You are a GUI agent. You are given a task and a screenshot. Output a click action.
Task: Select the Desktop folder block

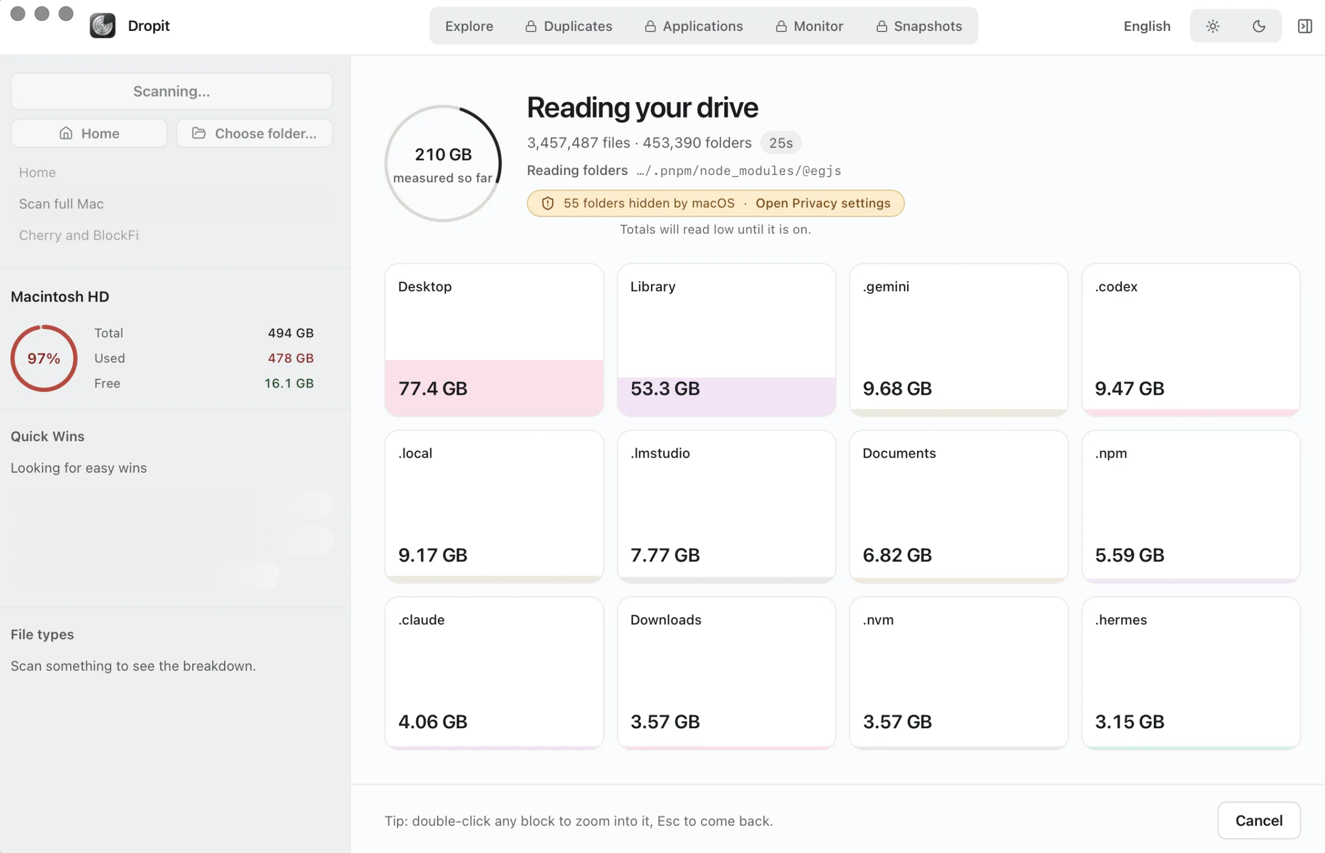pos(494,340)
